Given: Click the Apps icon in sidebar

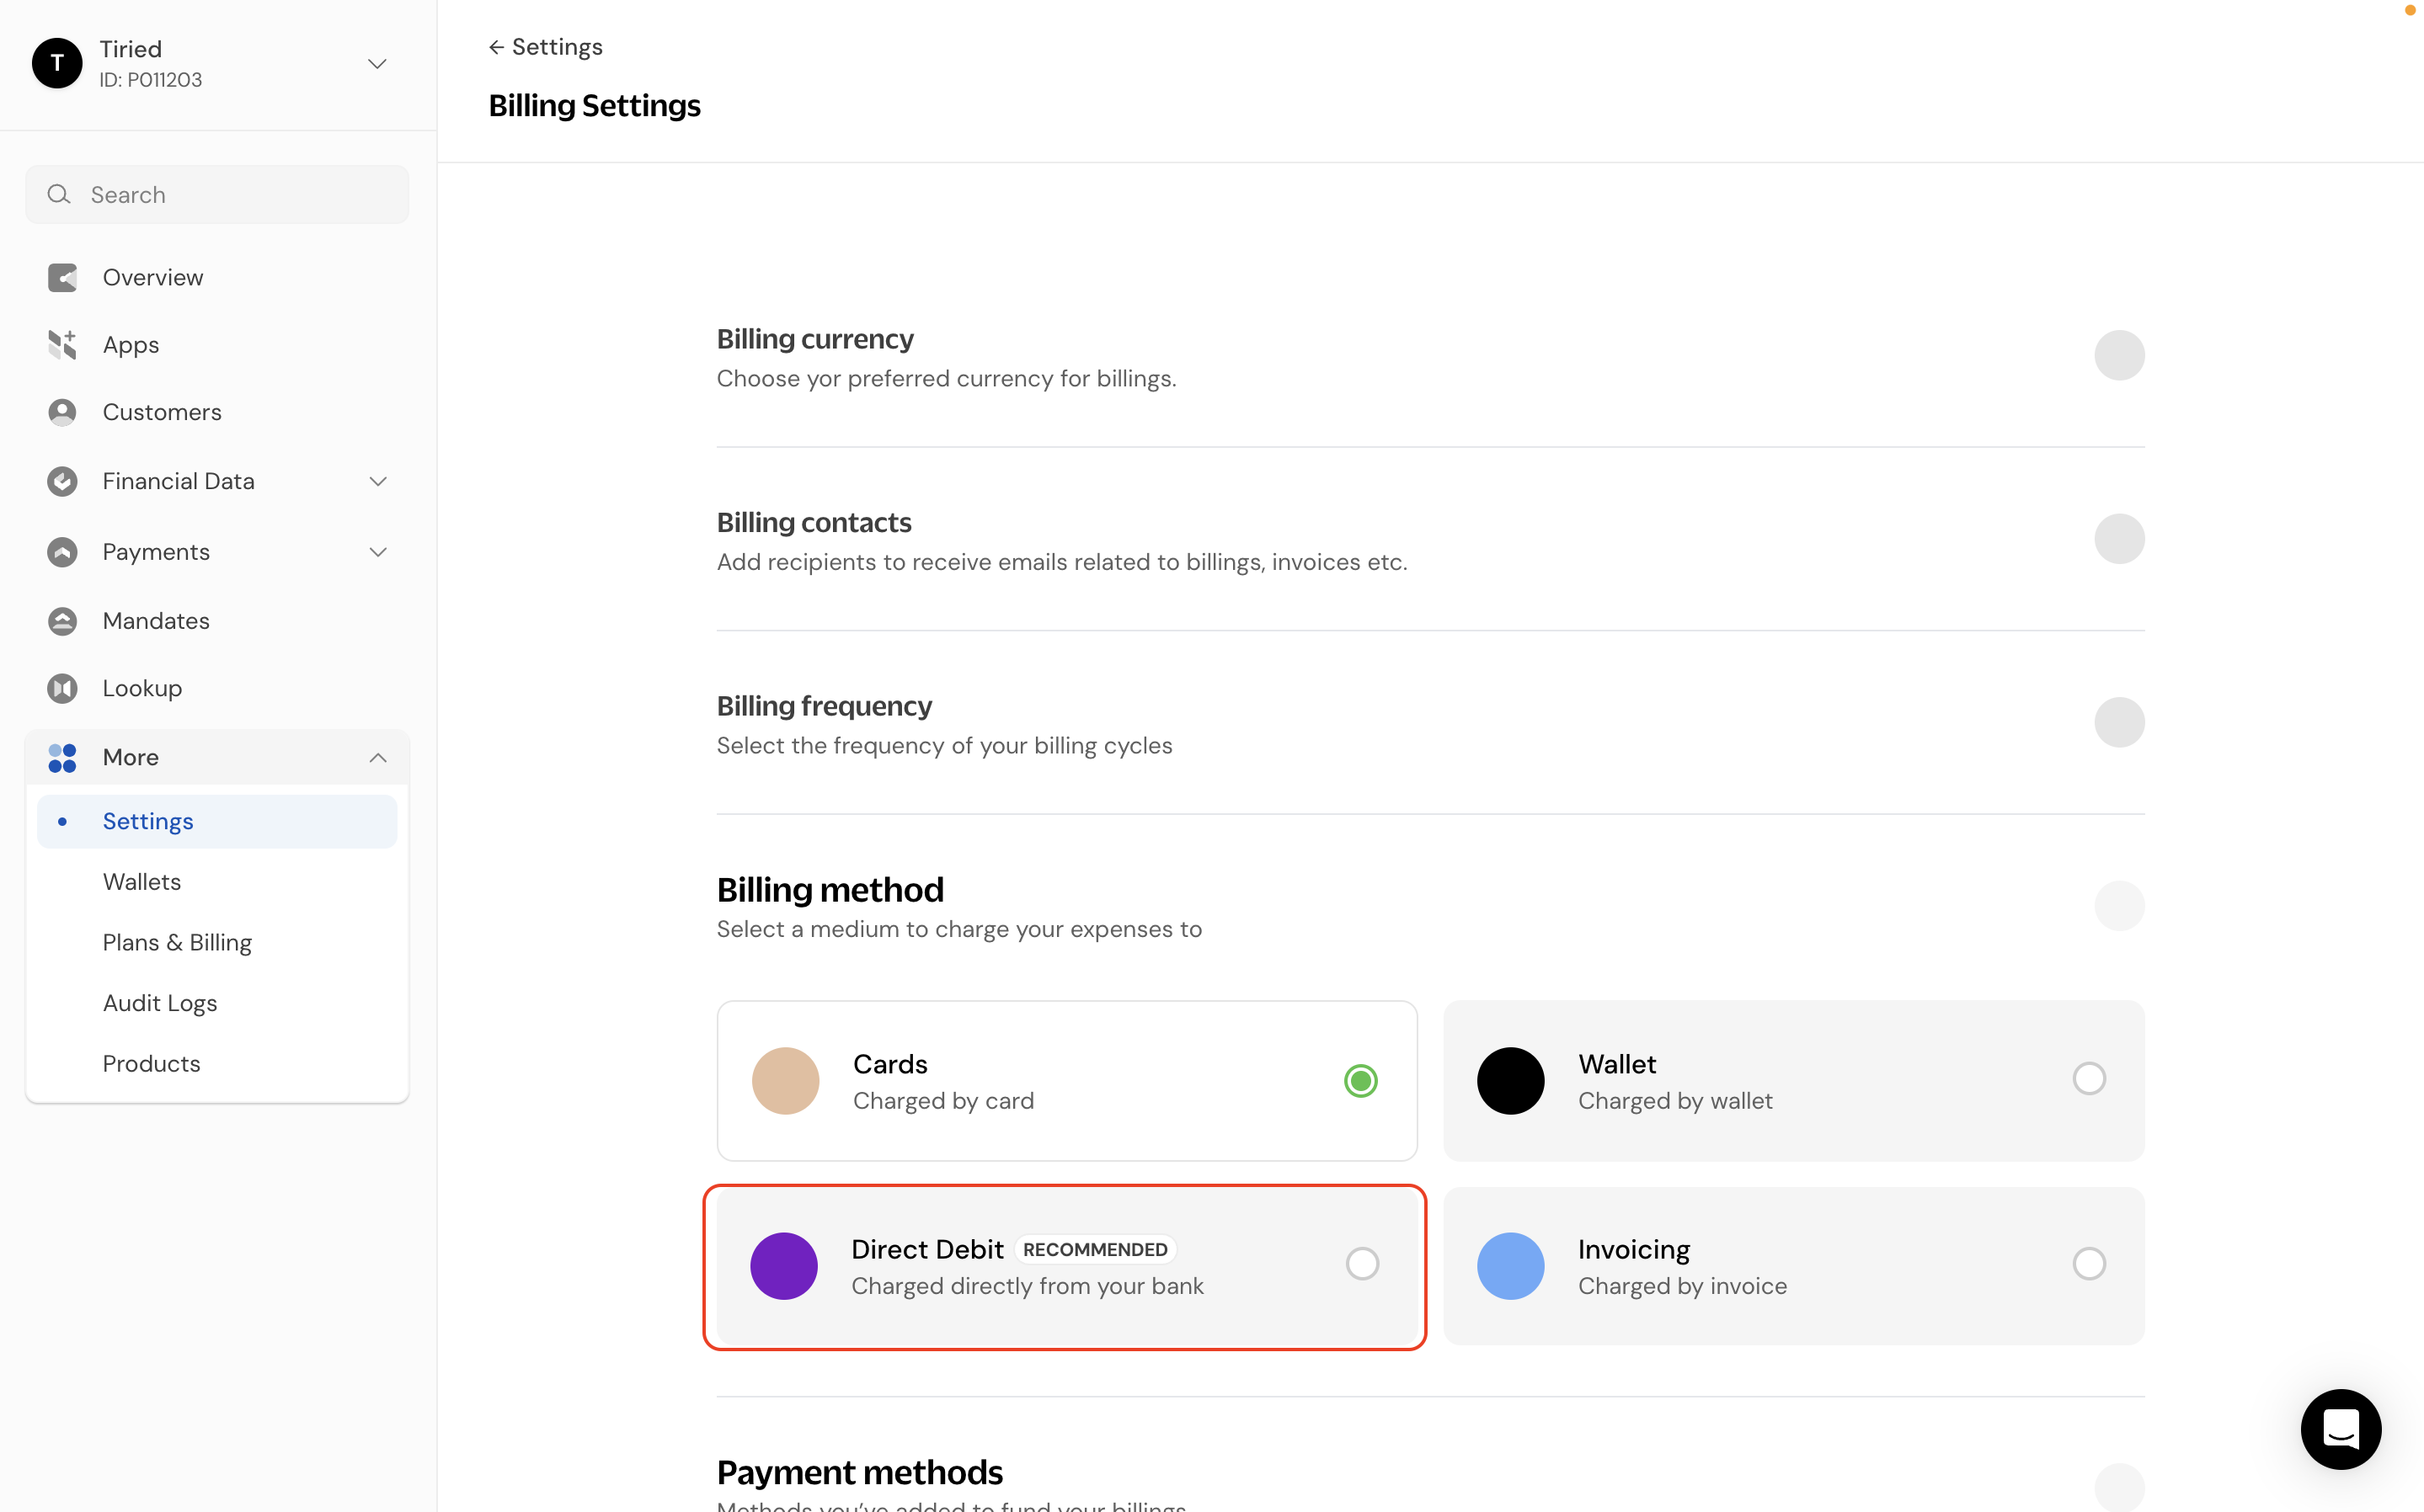Looking at the screenshot, I should (x=62, y=344).
